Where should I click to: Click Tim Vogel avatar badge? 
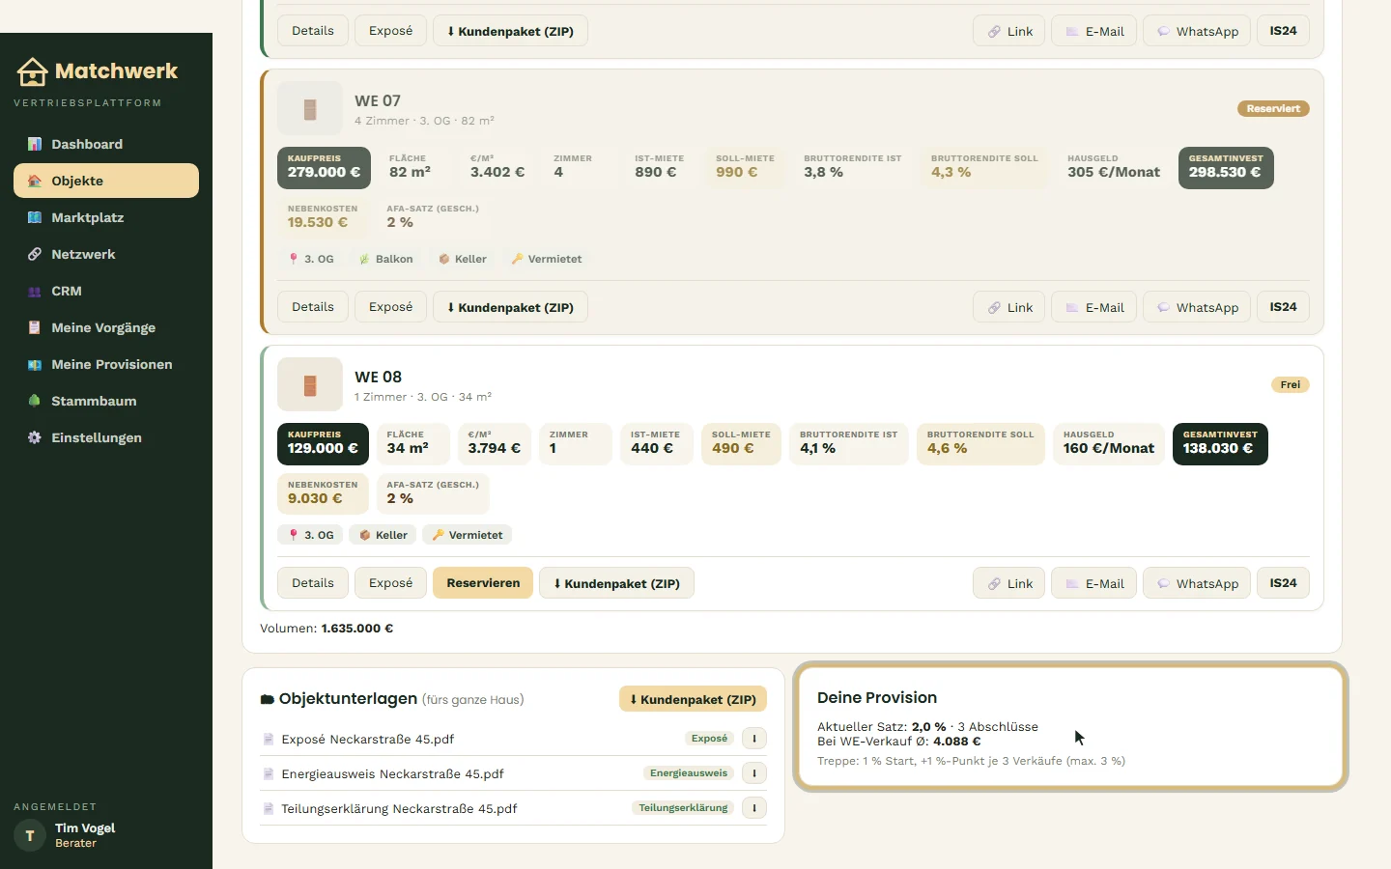point(30,835)
